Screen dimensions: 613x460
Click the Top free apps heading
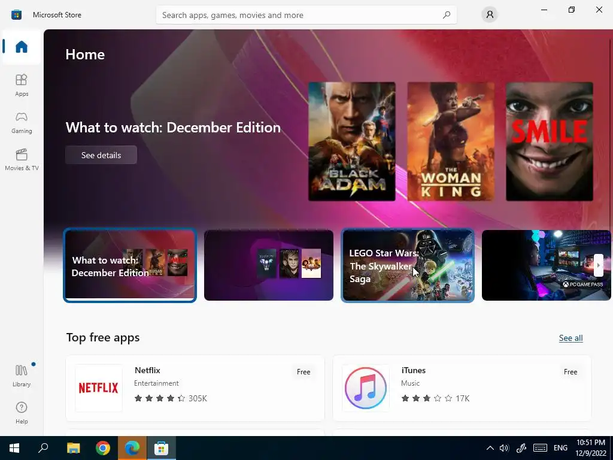[103, 337]
